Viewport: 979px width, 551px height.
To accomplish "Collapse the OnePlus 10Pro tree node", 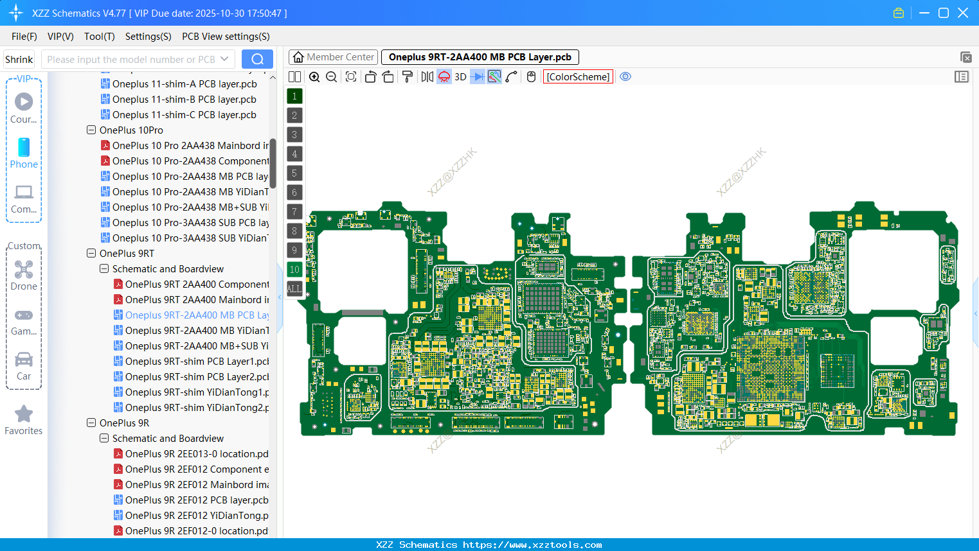I will tap(91, 130).
